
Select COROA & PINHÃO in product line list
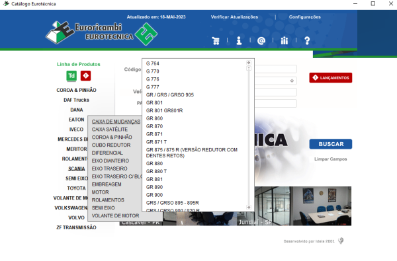pyautogui.click(x=76, y=90)
